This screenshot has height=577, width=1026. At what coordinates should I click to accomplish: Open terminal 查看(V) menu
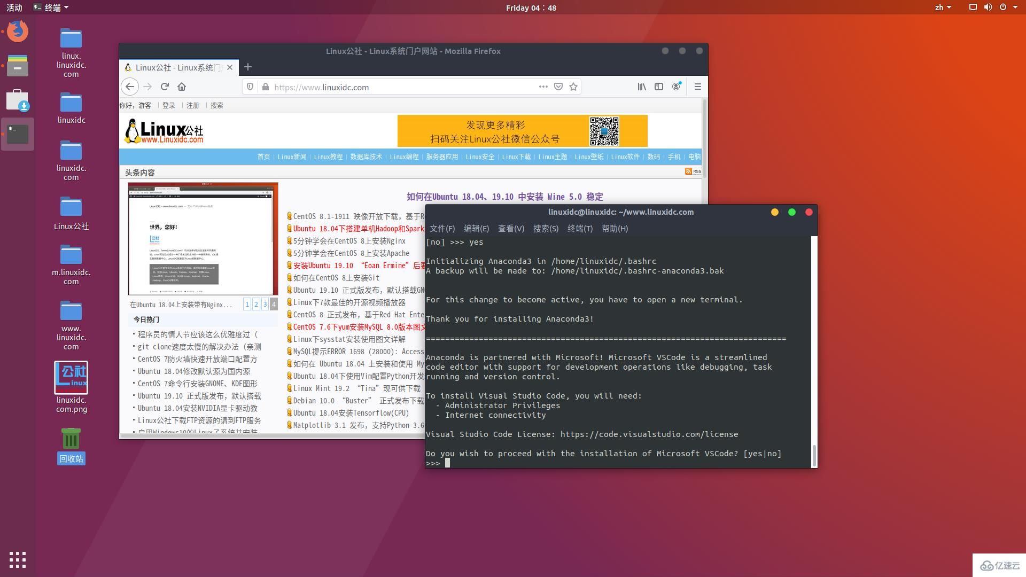pos(511,228)
